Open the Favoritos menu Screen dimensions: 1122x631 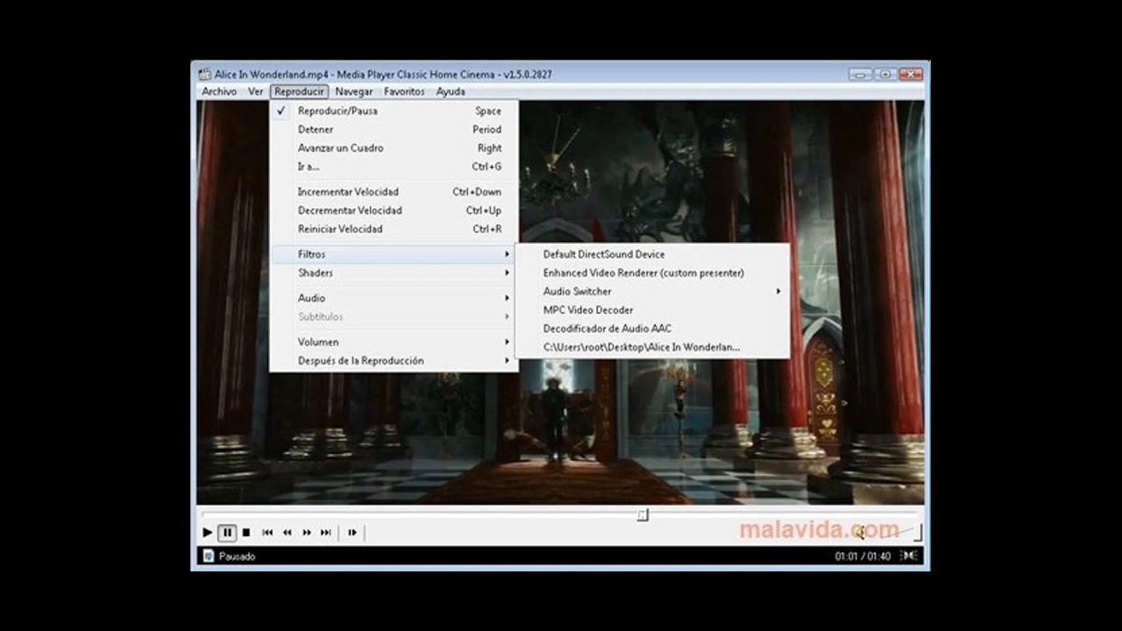(x=404, y=91)
